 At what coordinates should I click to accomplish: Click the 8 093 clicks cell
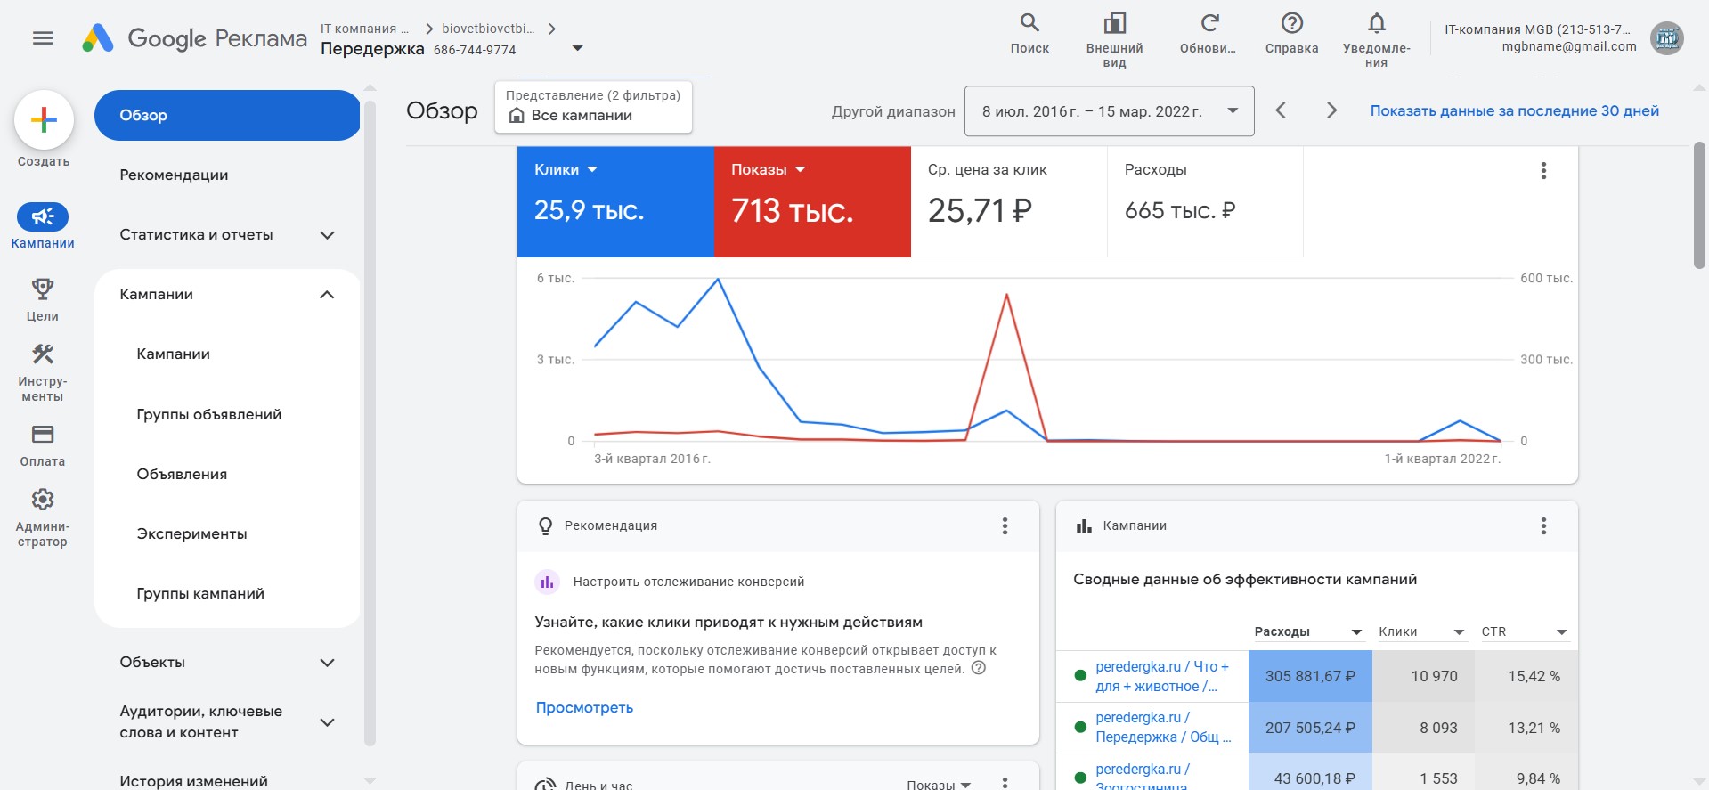pyautogui.click(x=1423, y=729)
